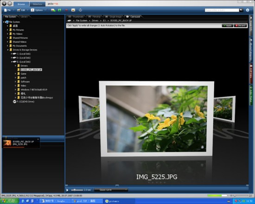Click the zoom-out icon in status bar

[231, 195]
